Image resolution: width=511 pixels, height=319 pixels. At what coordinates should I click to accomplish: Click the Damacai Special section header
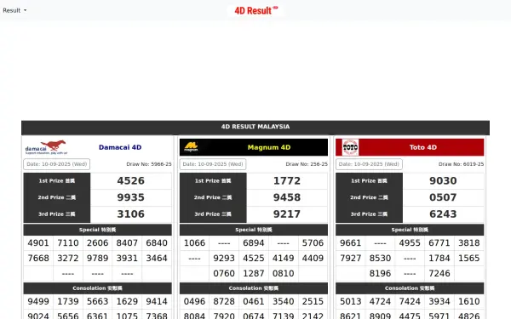pyautogui.click(x=97, y=230)
